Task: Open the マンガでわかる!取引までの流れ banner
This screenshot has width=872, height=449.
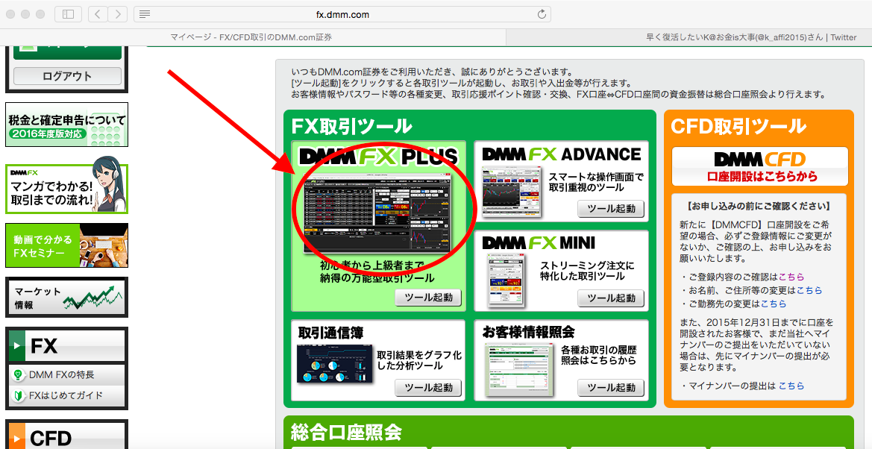Action: coord(66,185)
